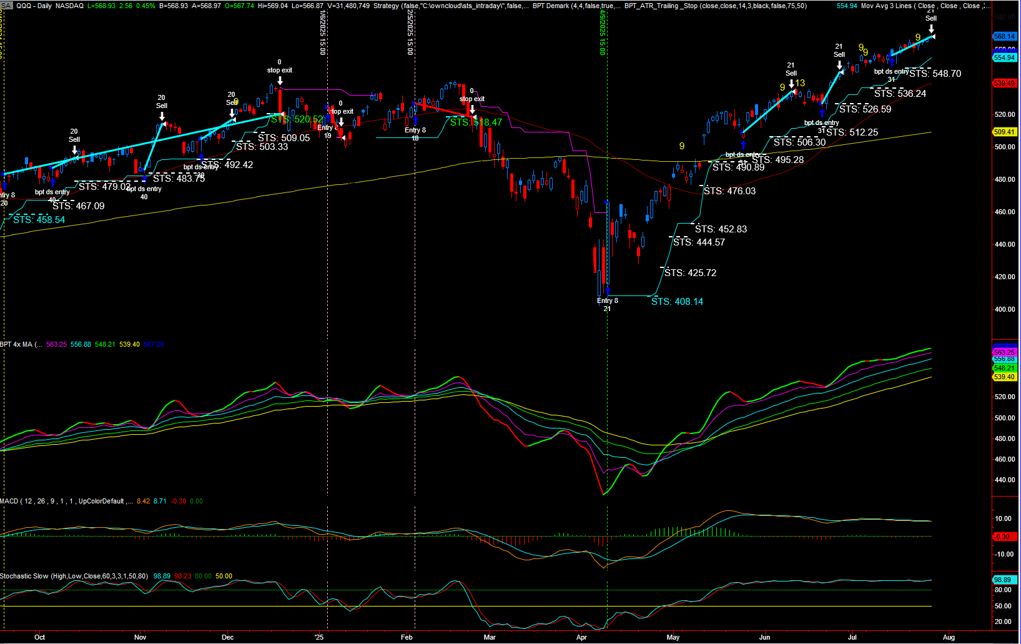Click the May label on the time axis

pos(673,637)
